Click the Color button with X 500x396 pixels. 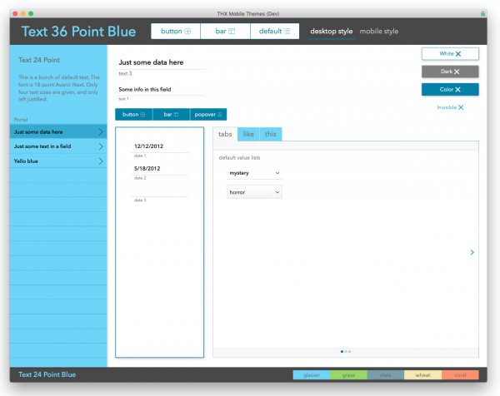click(450, 90)
